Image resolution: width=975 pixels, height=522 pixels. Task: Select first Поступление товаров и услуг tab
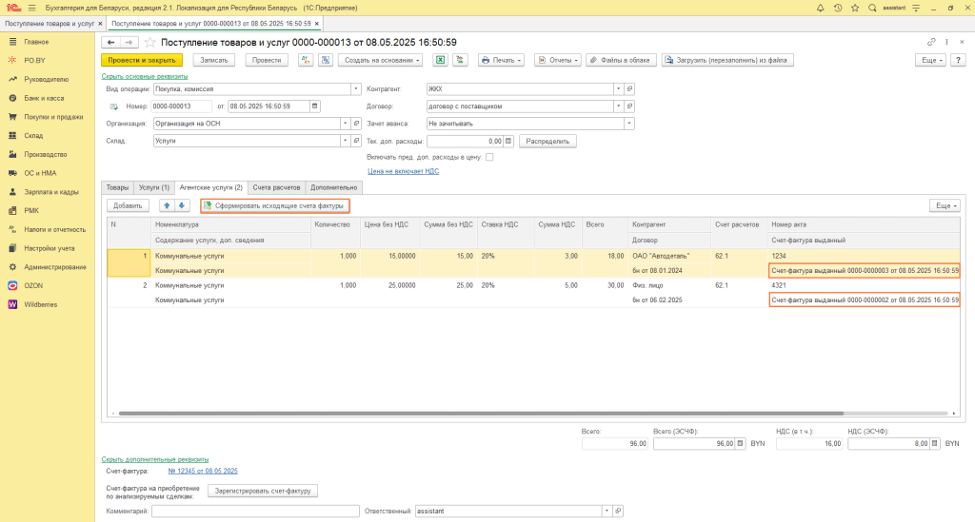pos(50,24)
